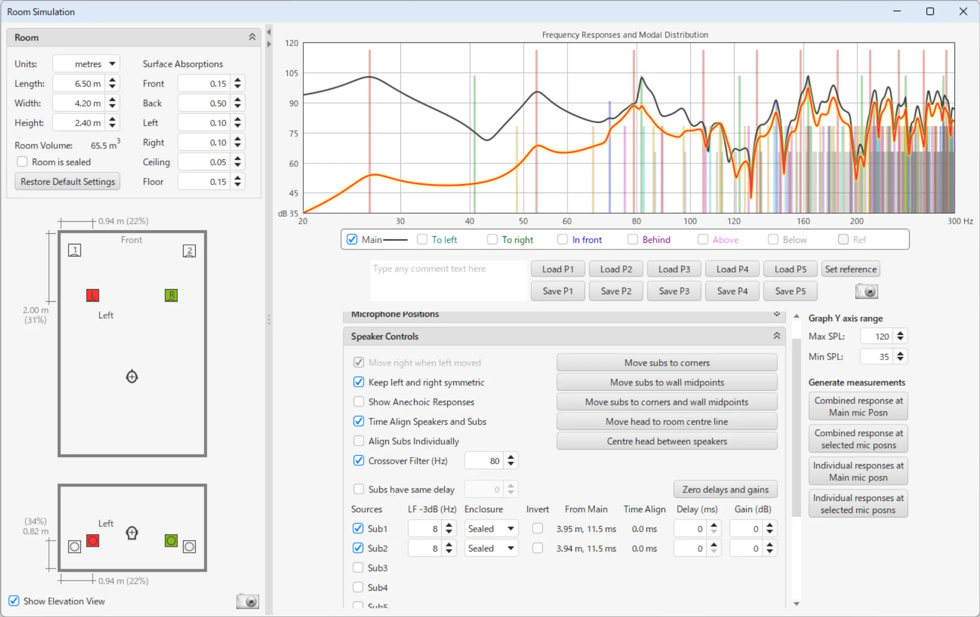Click the graph capture camera icon
The height and width of the screenshot is (617, 980).
[866, 291]
